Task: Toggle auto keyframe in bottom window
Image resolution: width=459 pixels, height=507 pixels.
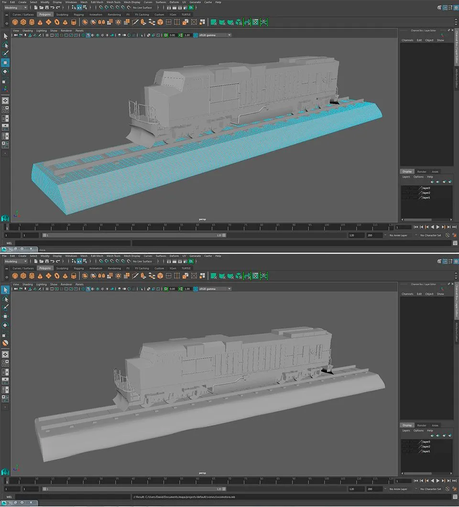Action: (448, 489)
